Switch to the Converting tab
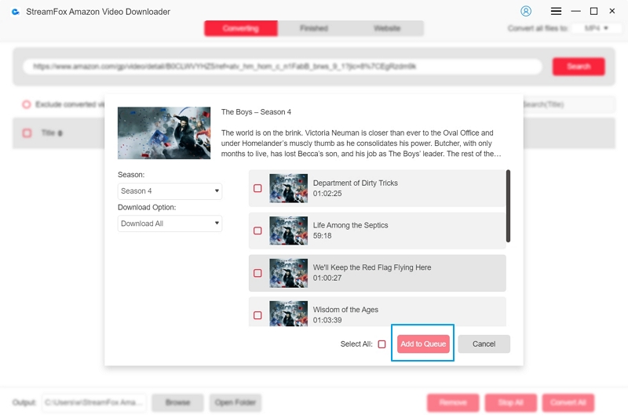The width and height of the screenshot is (628, 418). (x=241, y=28)
